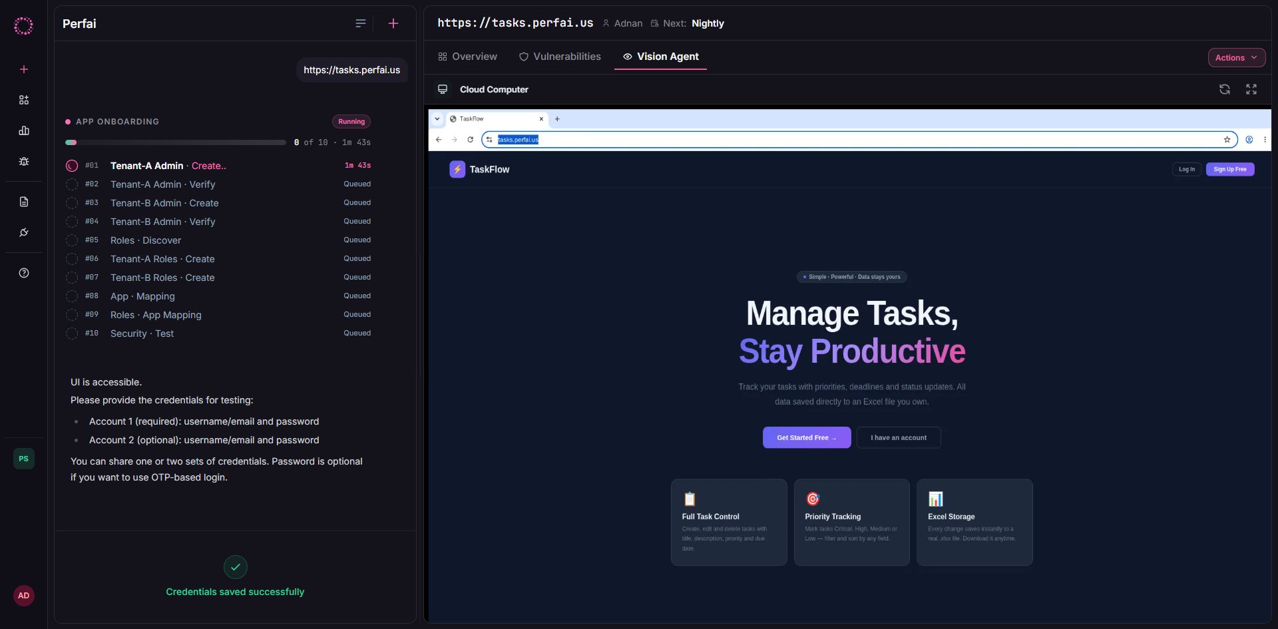Select step #05 Roles Discover
1278x629 pixels.
point(218,240)
